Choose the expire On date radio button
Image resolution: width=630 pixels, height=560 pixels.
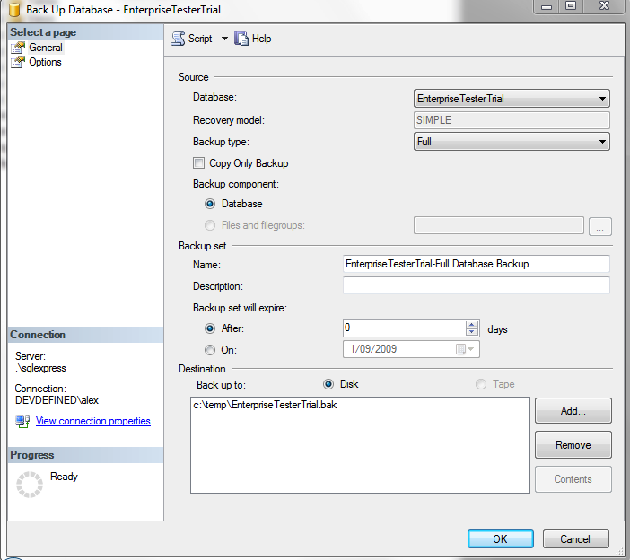210,350
